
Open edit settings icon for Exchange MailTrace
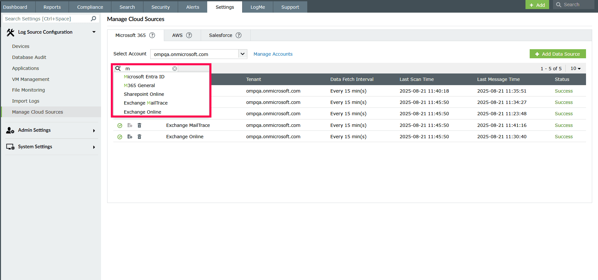[x=130, y=125]
